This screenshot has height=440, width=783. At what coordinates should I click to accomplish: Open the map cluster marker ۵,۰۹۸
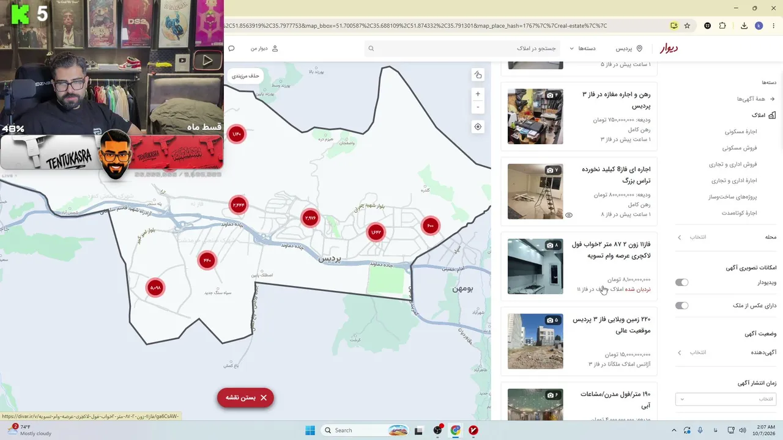[155, 287]
